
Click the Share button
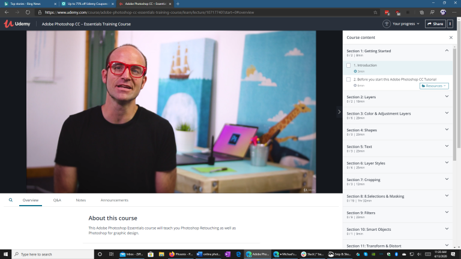coord(435,24)
